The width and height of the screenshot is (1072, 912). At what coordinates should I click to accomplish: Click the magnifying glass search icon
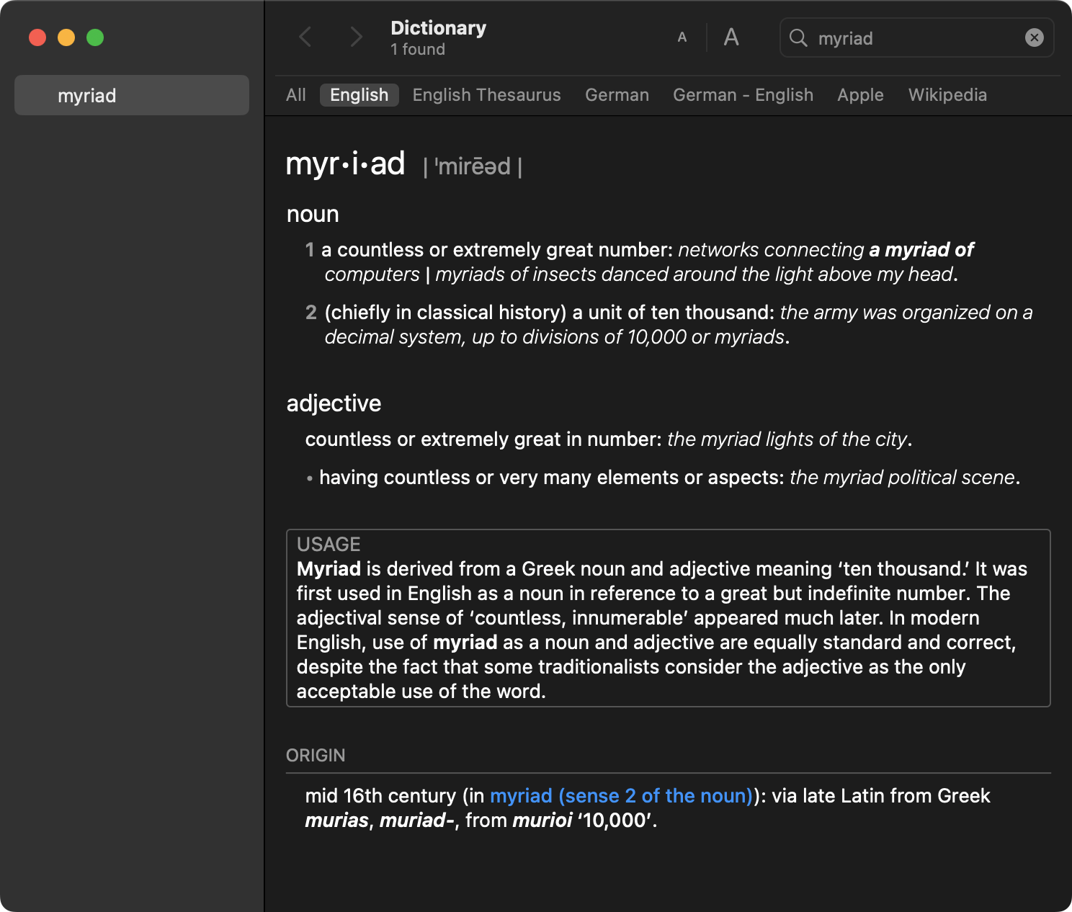pos(798,37)
